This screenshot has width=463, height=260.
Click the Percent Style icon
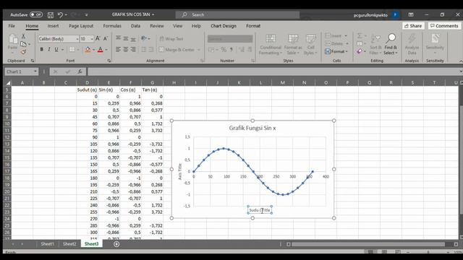click(224, 50)
